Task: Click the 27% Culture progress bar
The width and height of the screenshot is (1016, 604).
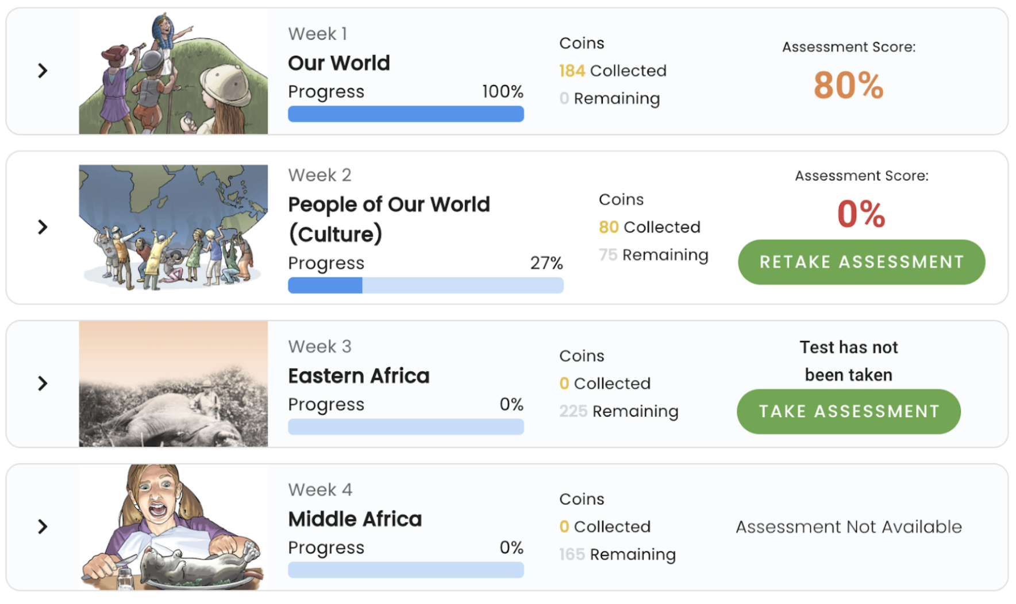Action: pyautogui.click(x=426, y=285)
